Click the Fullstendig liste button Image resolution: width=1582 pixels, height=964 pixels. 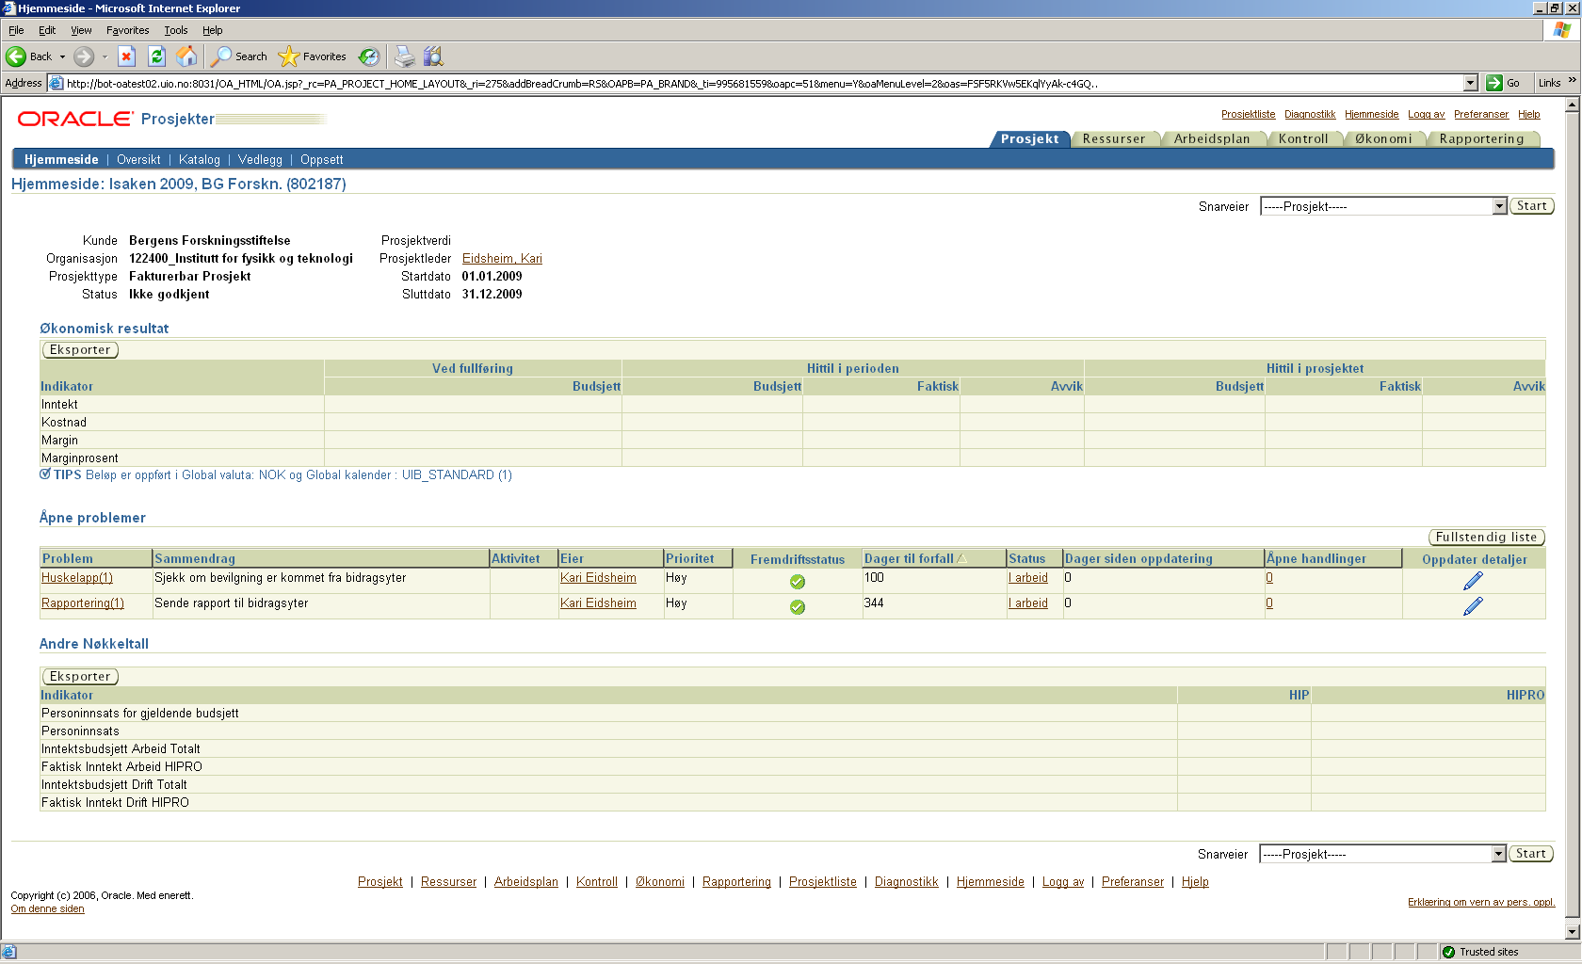click(1486, 537)
